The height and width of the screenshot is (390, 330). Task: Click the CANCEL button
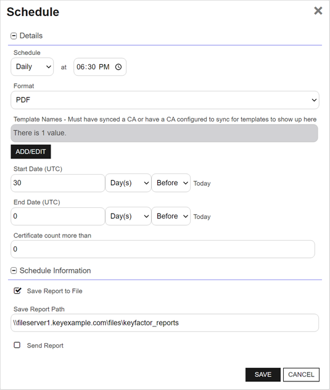[x=301, y=375]
